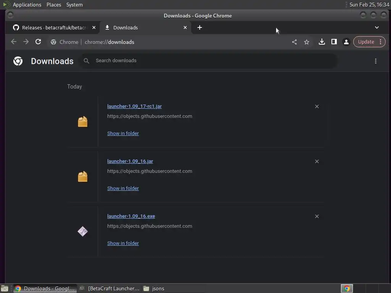Viewport: 391px width, 293px height.
Task: Click the source URL under launcher-1.09_16.jar
Action: click(150, 171)
